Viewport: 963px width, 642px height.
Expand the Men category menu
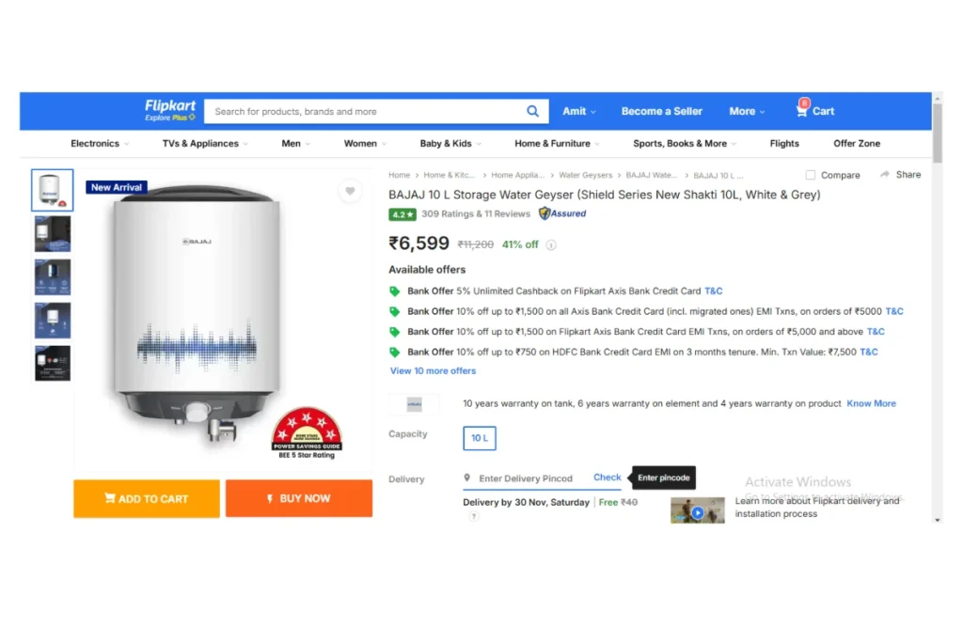[295, 144]
